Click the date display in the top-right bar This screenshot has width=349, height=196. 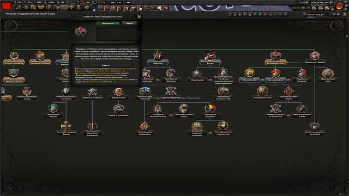tap(320, 3)
